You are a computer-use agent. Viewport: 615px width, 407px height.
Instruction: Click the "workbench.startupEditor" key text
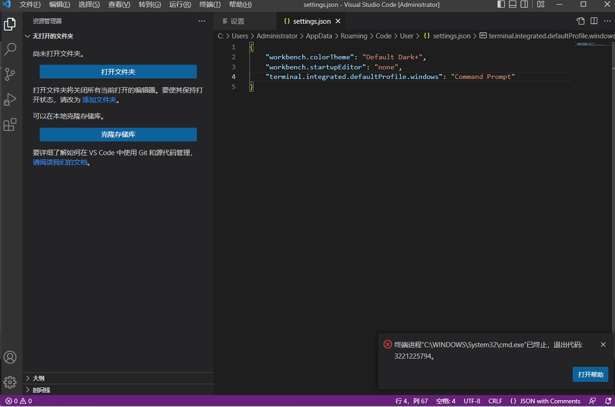pos(316,67)
